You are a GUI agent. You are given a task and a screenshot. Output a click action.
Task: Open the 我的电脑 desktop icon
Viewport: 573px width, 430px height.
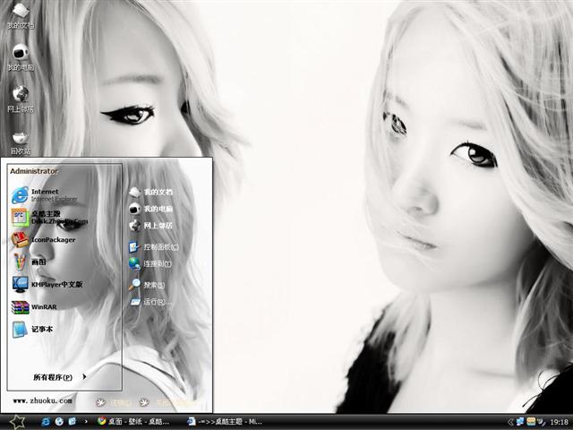click(21, 57)
